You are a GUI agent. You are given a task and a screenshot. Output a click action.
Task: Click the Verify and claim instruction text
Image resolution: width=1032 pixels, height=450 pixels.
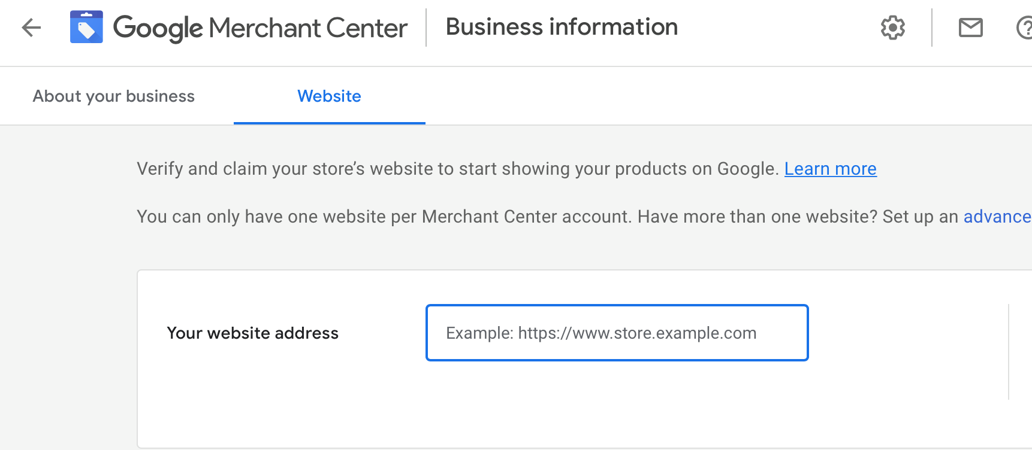point(457,169)
